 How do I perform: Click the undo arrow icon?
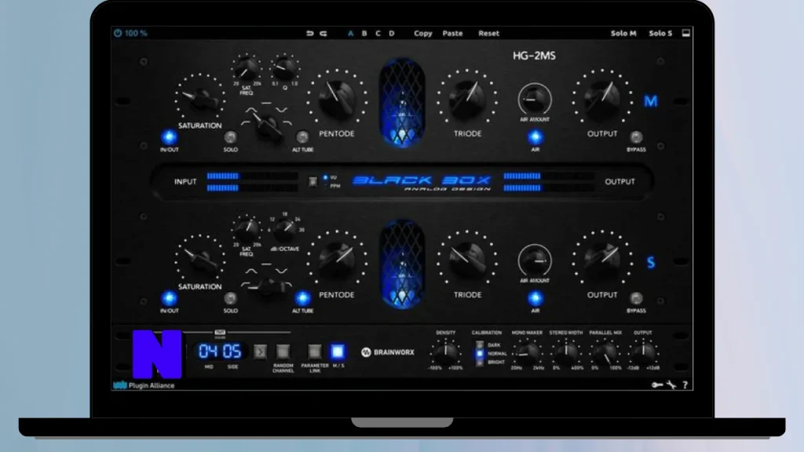click(309, 33)
